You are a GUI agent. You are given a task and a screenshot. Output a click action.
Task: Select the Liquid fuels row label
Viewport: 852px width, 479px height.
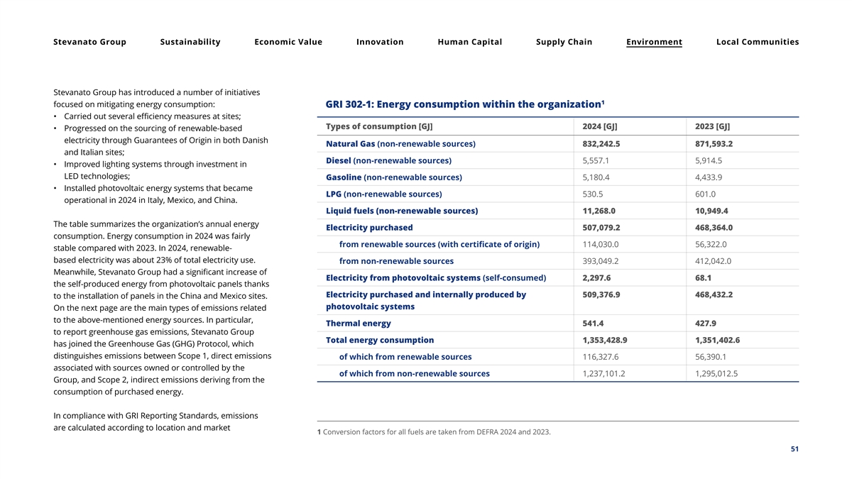point(402,211)
